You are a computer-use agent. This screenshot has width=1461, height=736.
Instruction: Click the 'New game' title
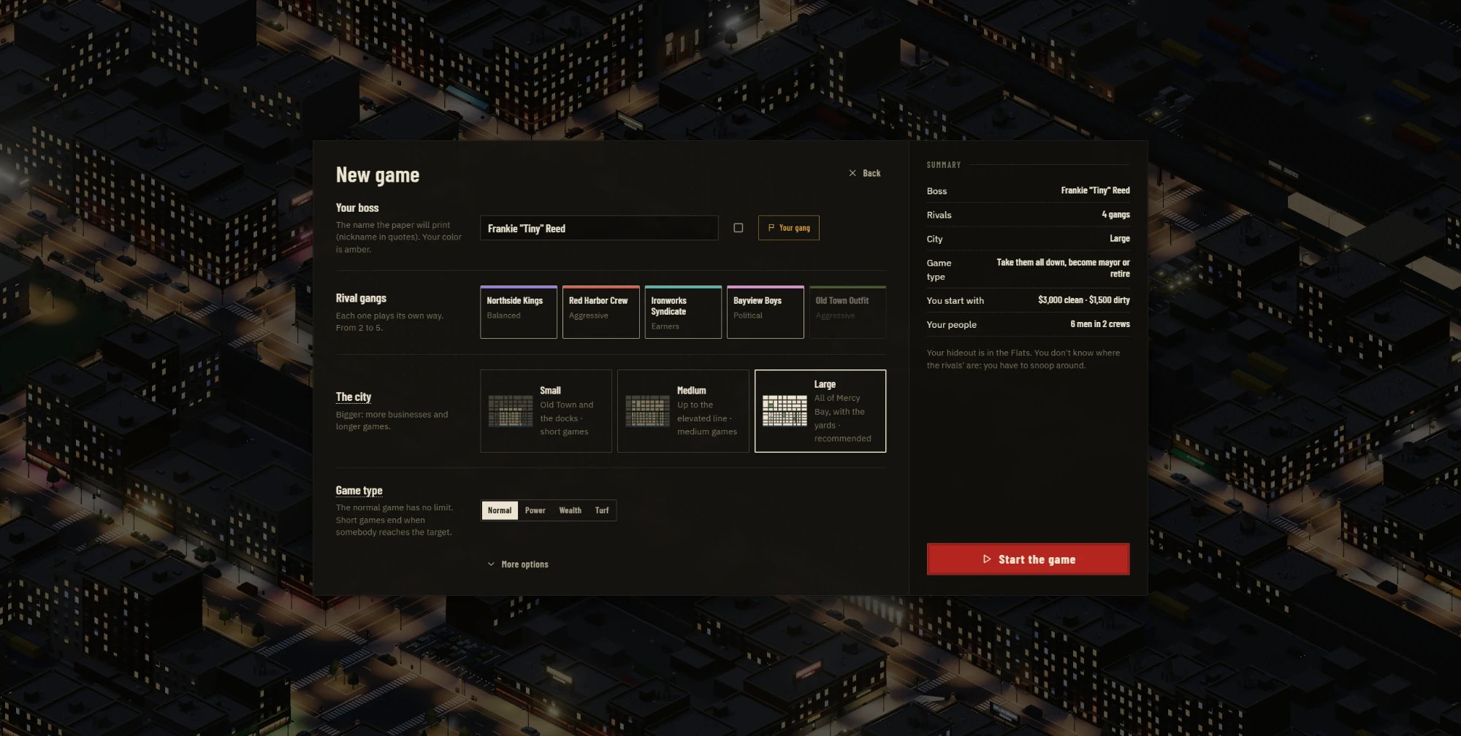[378, 175]
